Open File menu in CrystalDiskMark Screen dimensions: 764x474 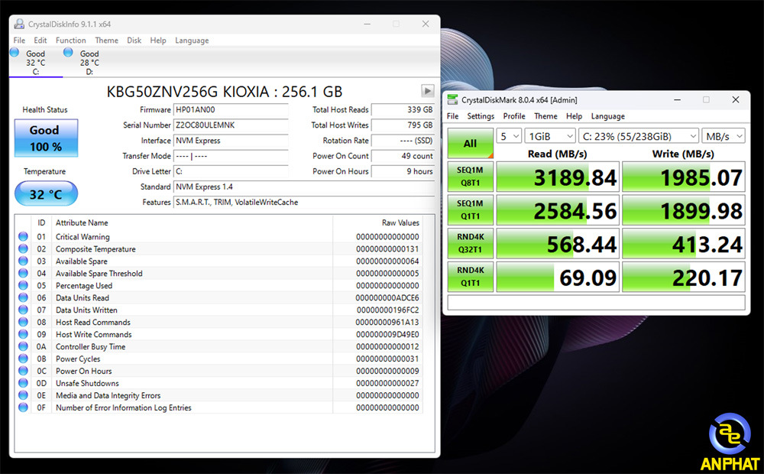point(452,116)
